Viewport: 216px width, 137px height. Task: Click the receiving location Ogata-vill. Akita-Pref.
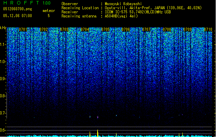pos(128,8)
